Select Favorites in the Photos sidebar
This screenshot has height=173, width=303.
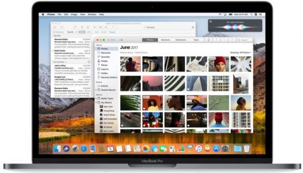105,57
